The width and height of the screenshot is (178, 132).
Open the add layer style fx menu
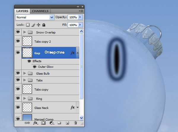coord(36,123)
